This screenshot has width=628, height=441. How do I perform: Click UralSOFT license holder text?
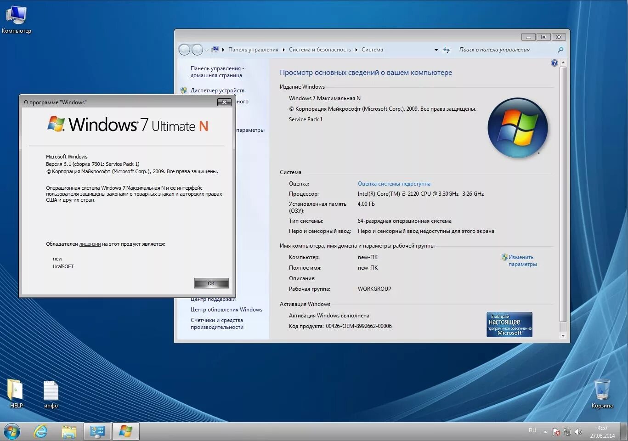click(63, 266)
